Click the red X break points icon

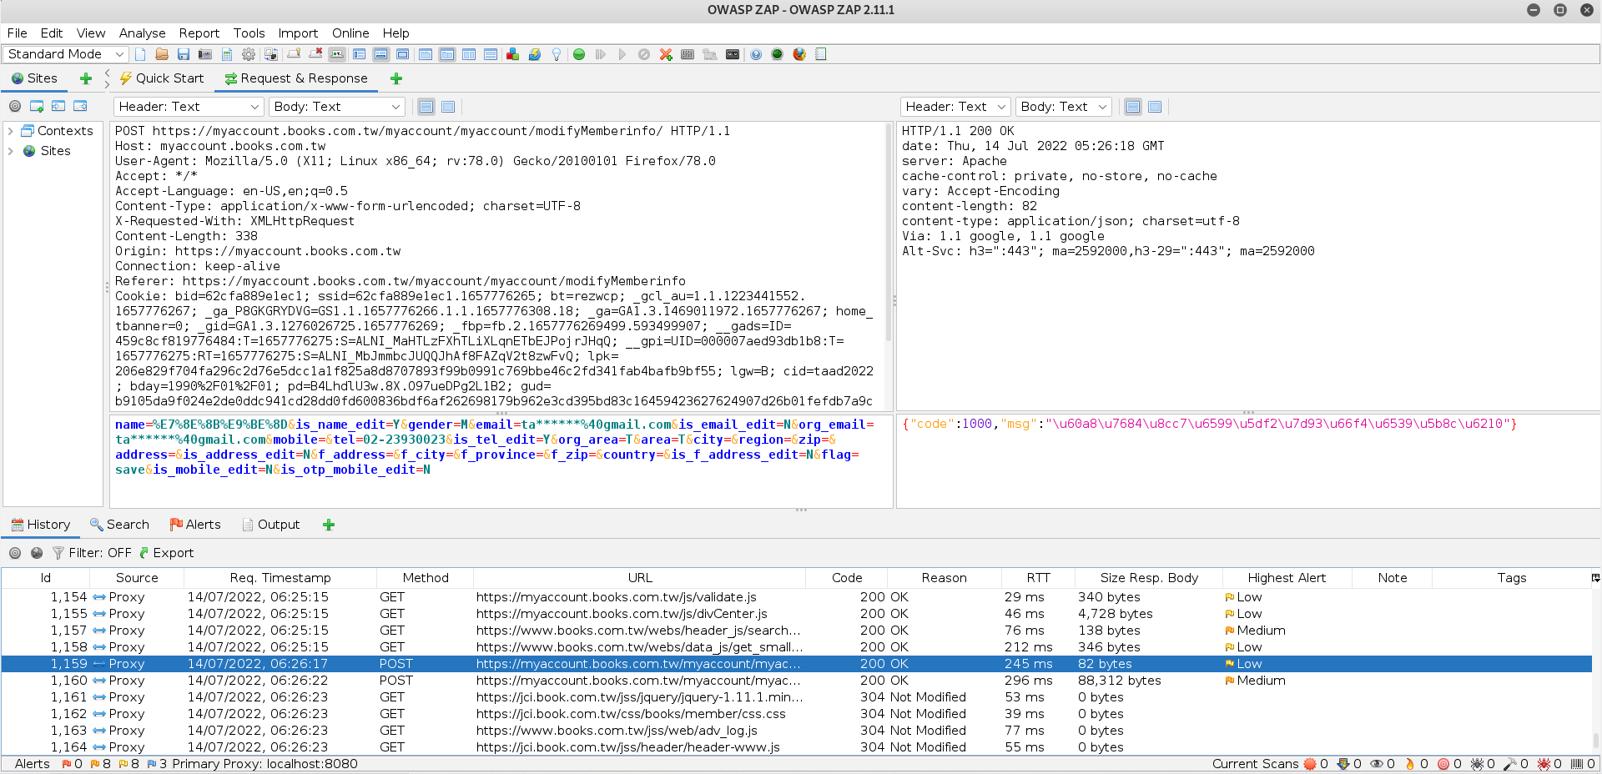(666, 54)
